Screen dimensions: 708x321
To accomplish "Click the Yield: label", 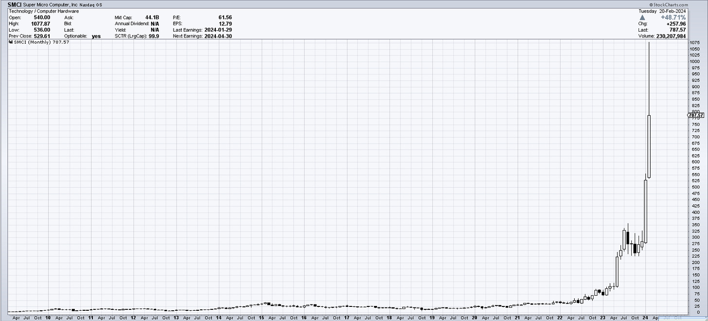I will (121, 30).
